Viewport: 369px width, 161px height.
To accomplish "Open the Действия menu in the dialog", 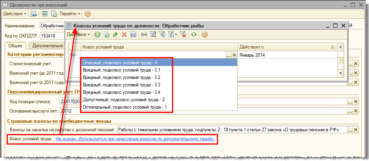I will point(78,35).
